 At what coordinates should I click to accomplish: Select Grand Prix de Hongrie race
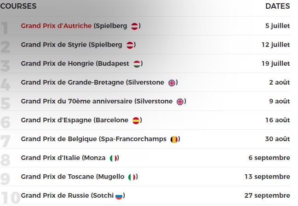point(57,63)
